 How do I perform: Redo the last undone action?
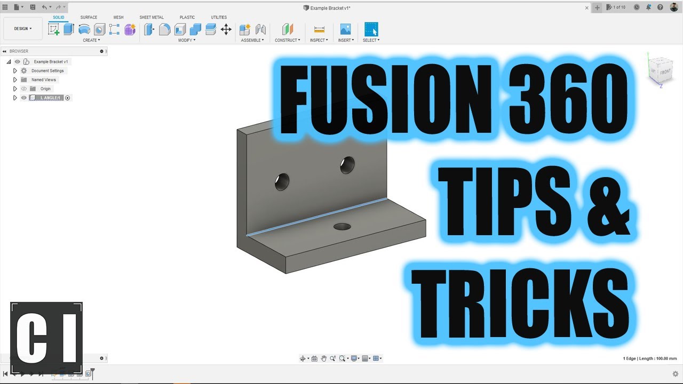coord(58,7)
